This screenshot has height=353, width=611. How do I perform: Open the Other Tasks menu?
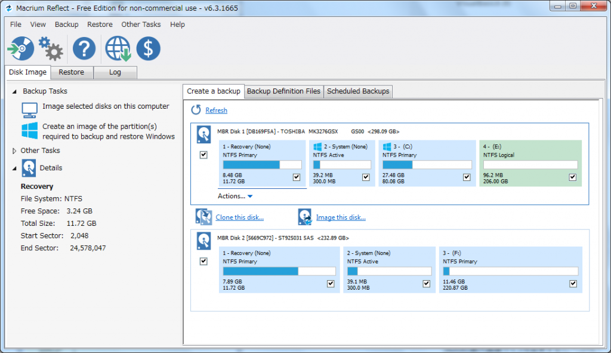141,24
